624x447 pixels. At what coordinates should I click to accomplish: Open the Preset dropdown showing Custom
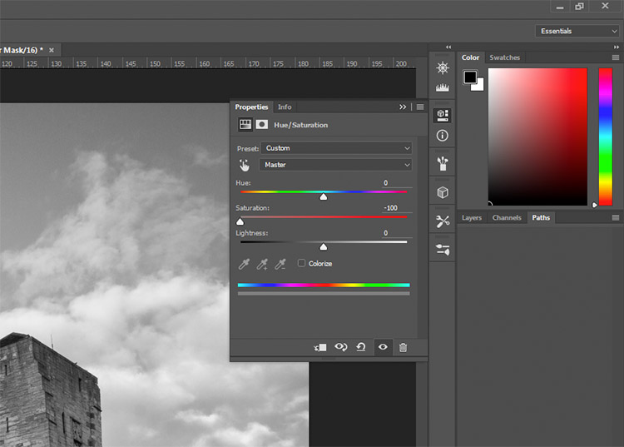(x=336, y=148)
